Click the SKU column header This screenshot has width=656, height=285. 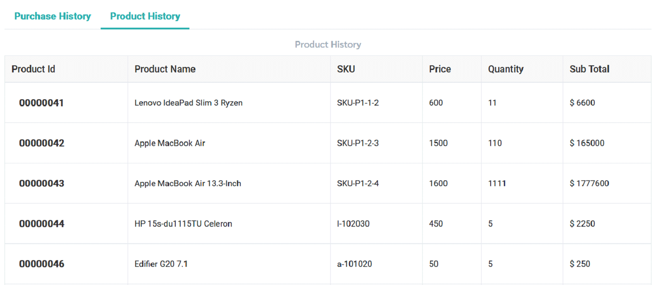coord(346,69)
